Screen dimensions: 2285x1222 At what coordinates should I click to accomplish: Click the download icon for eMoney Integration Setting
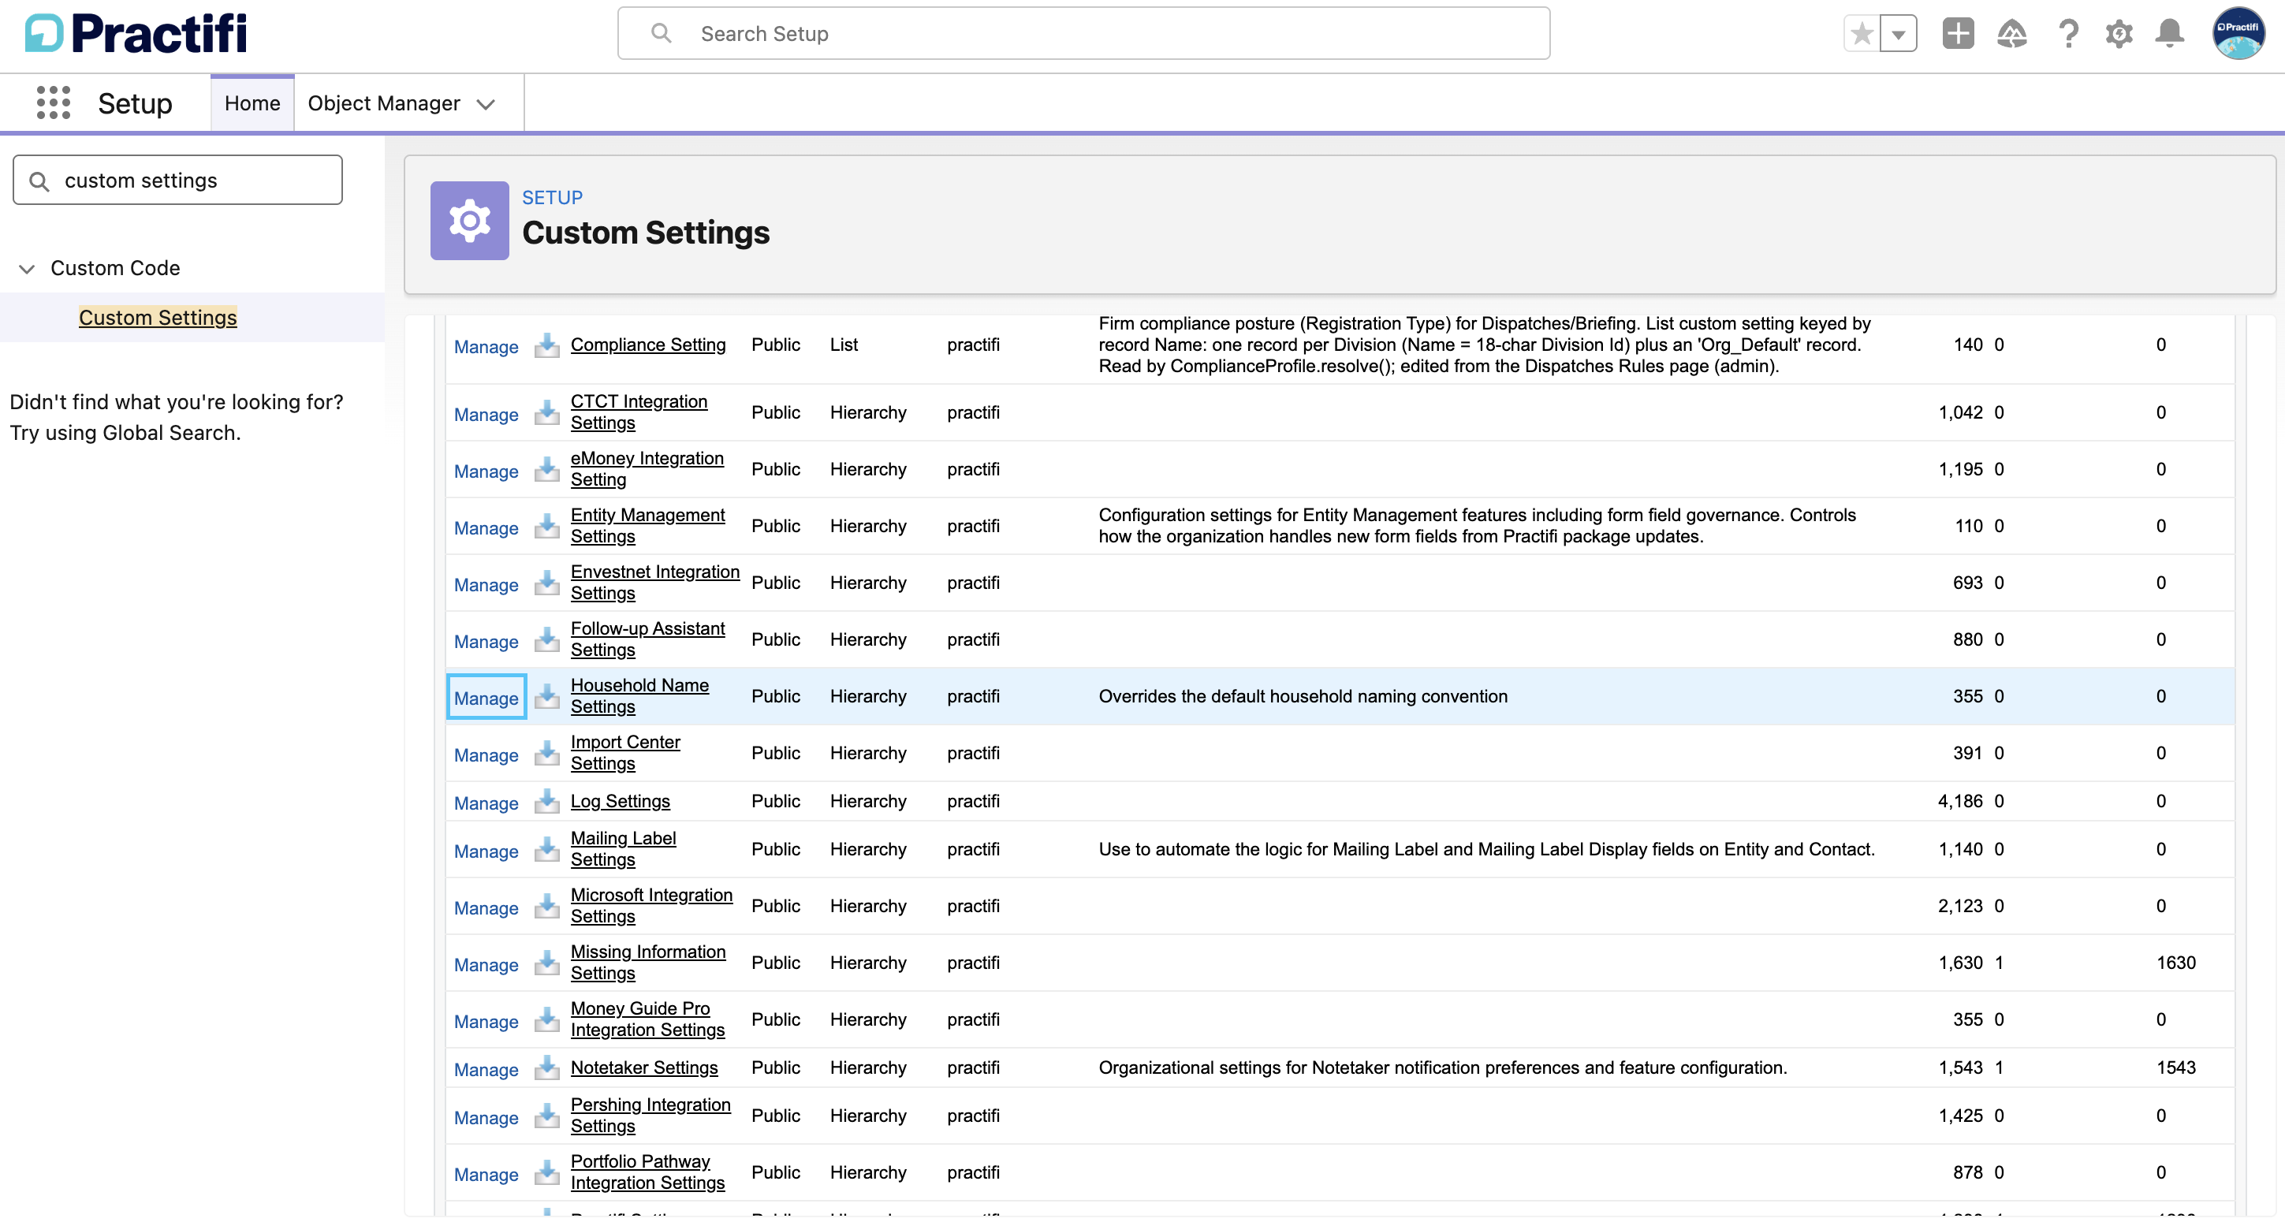coord(546,468)
